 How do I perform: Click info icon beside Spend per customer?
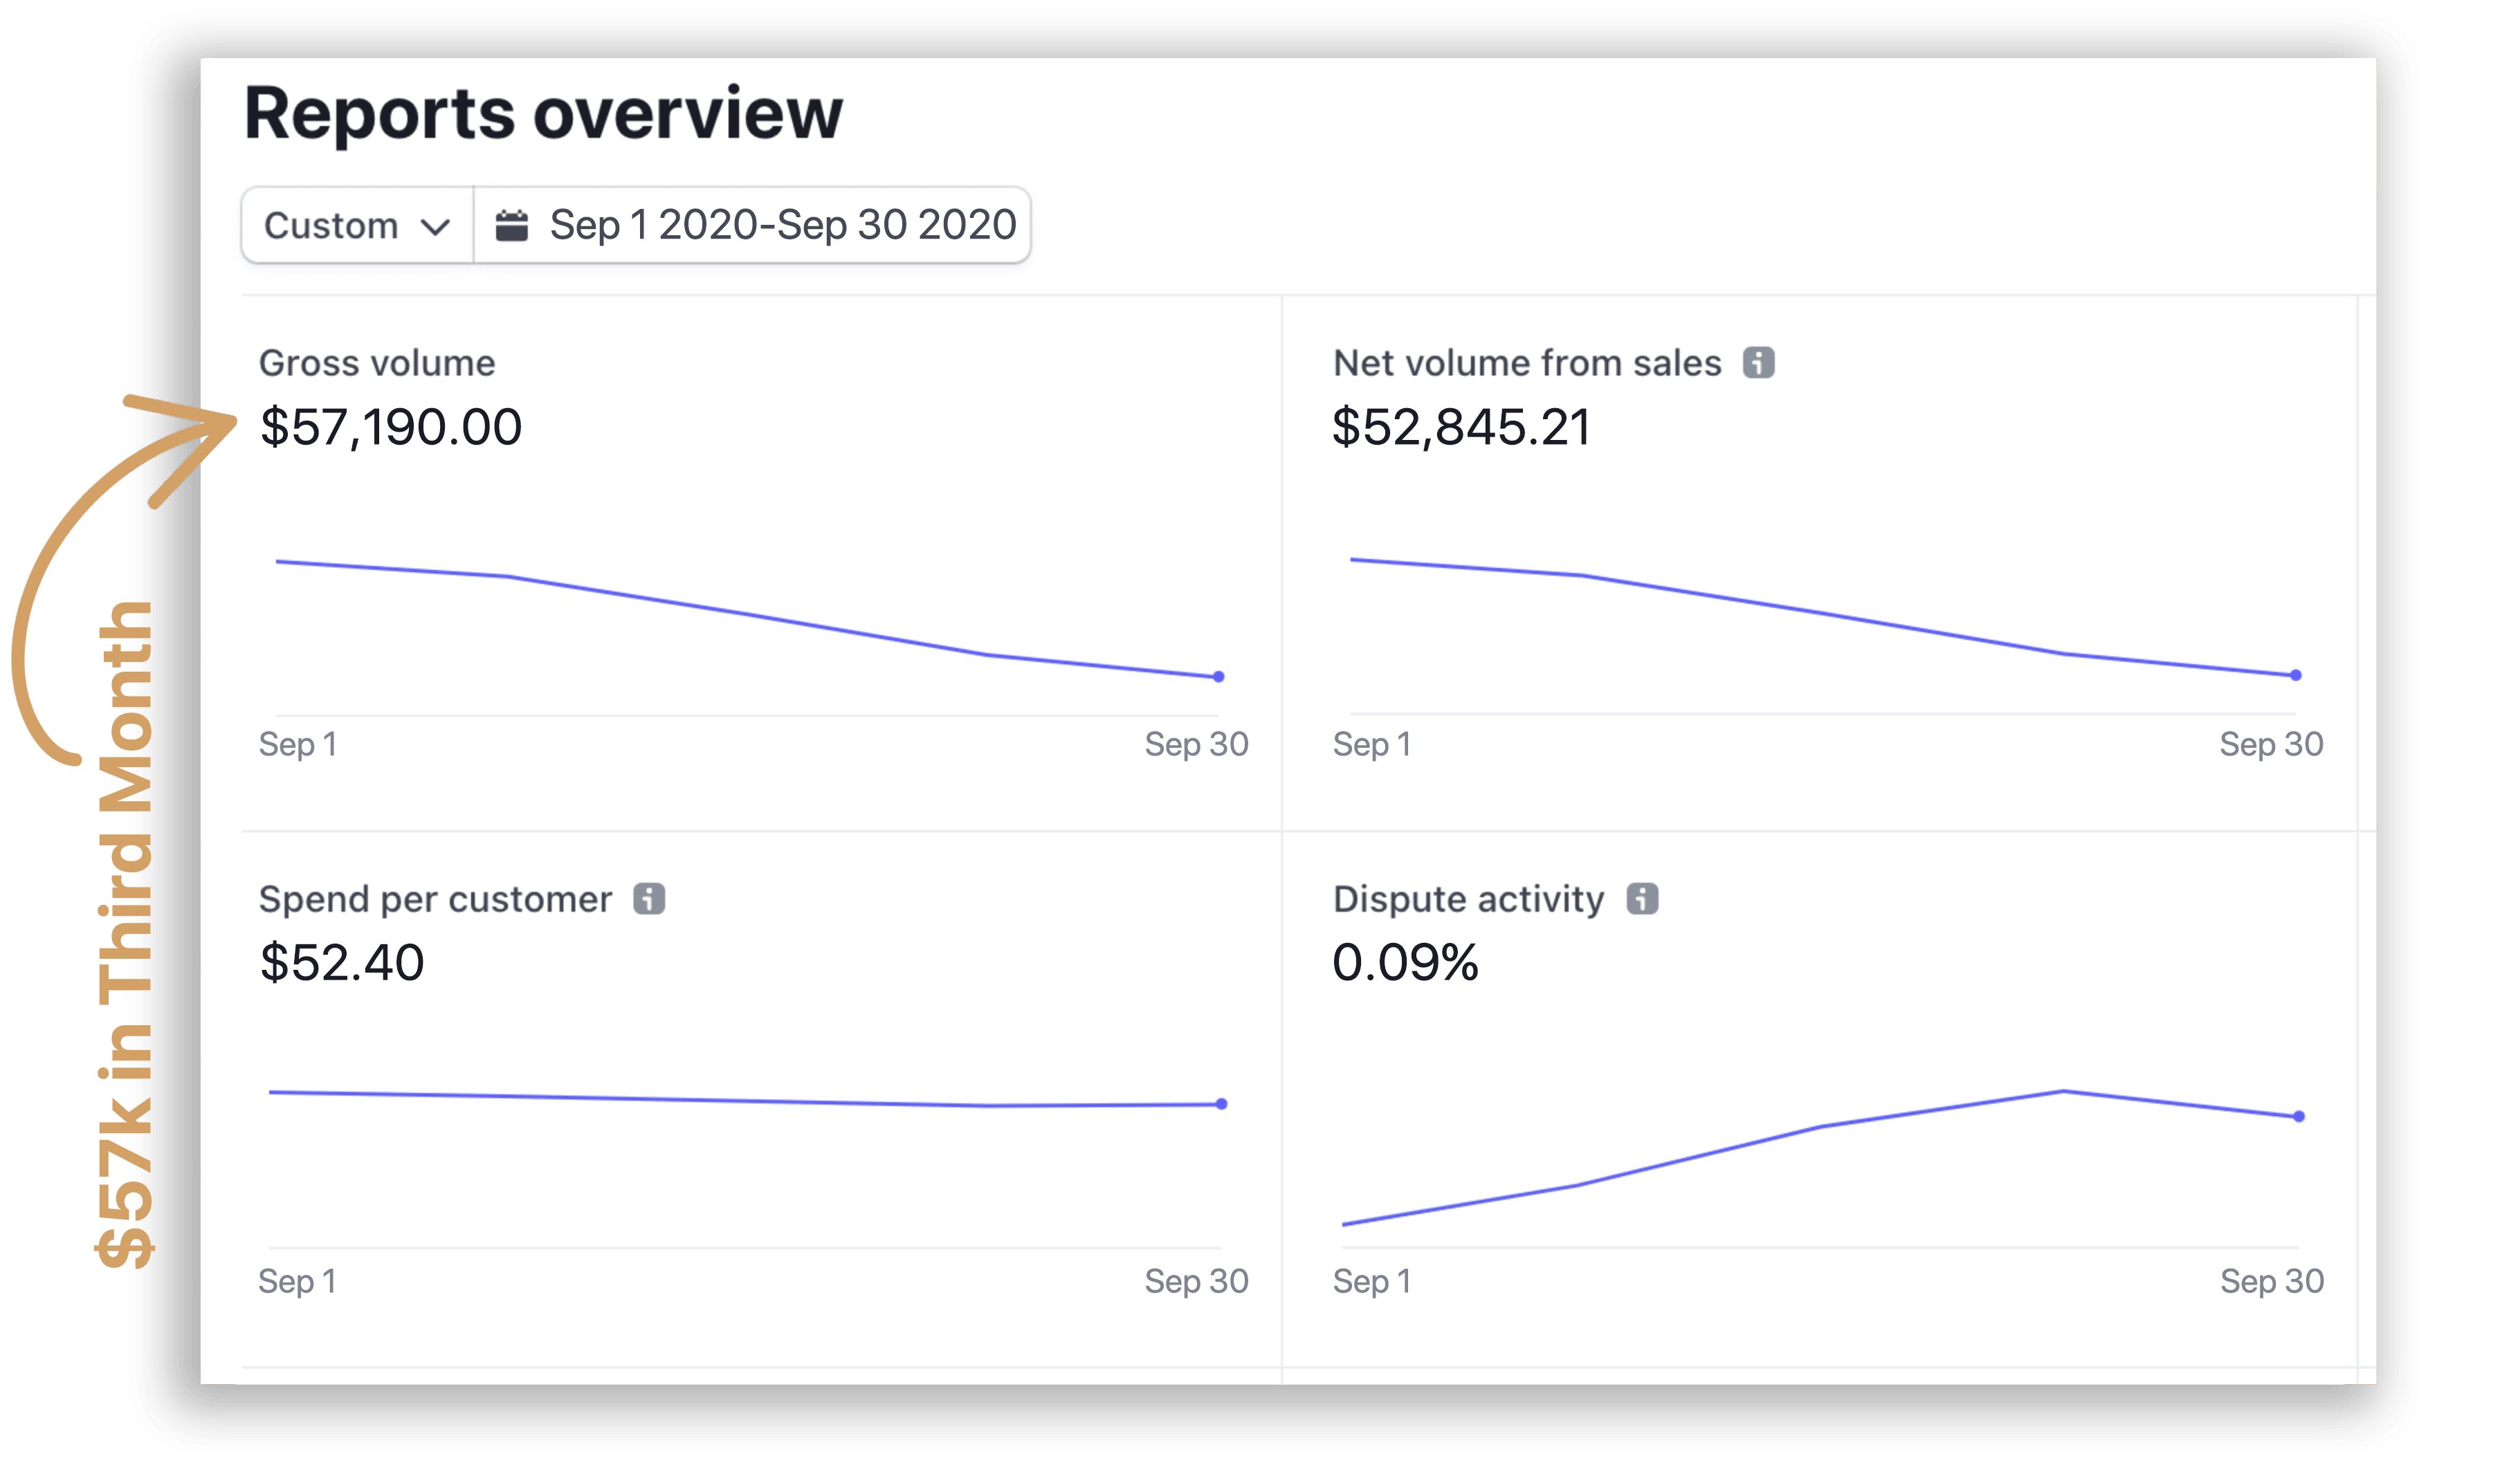coord(649,898)
